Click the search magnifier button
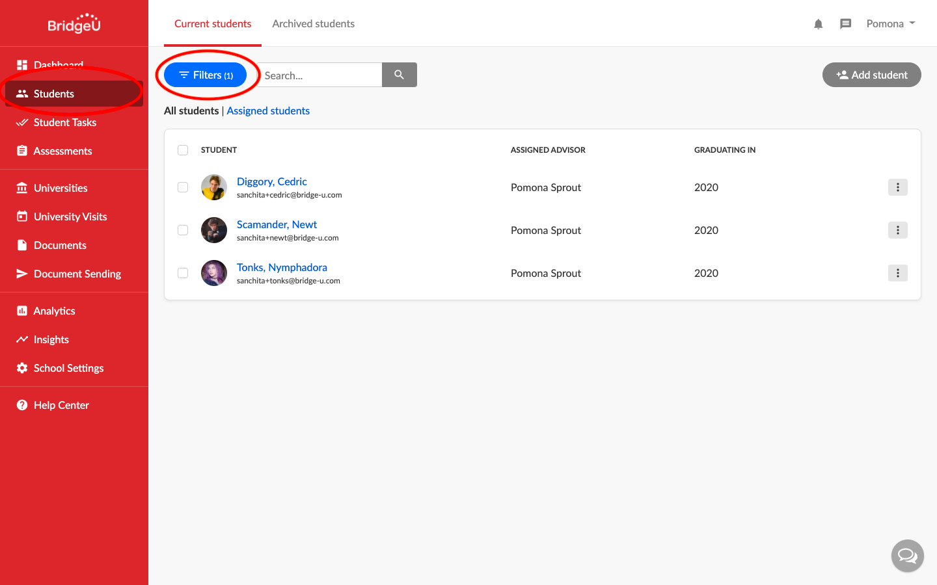 400,75
